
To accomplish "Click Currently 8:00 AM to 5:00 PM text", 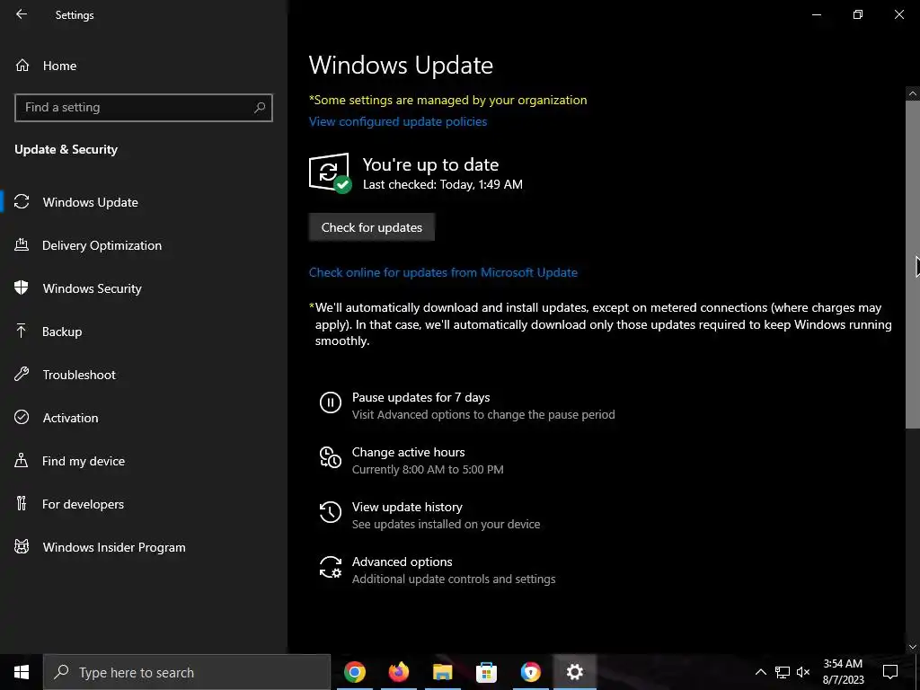I will click(428, 469).
